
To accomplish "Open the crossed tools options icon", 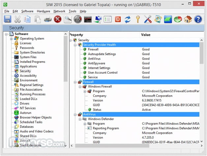I will pos(148,19).
